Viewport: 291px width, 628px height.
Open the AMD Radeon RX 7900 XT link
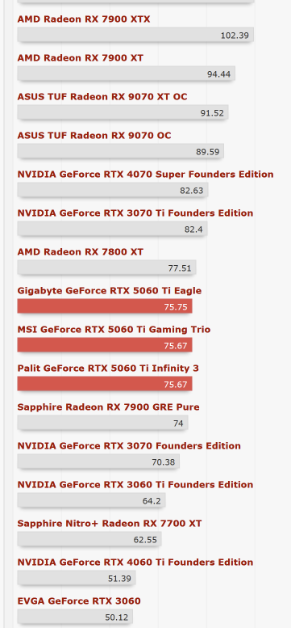coord(81,58)
